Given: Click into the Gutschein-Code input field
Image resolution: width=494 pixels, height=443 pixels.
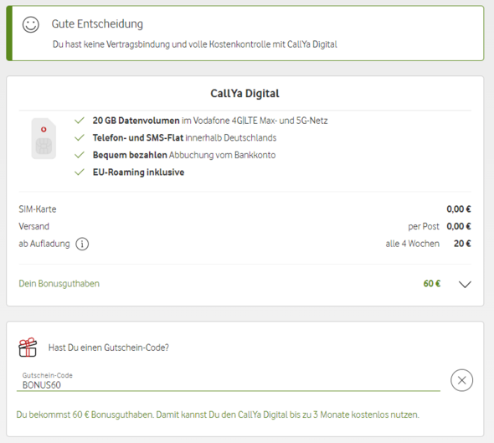Looking at the screenshot, I should (x=229, y=381).
